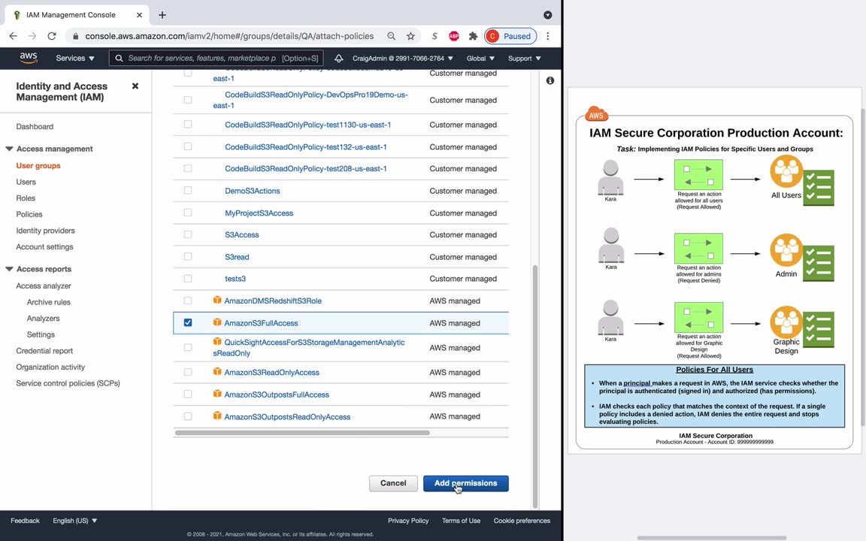The width and height of the screenshot is (866, 541).
Task: Open the Support dropdown
Action: (524, 58)
